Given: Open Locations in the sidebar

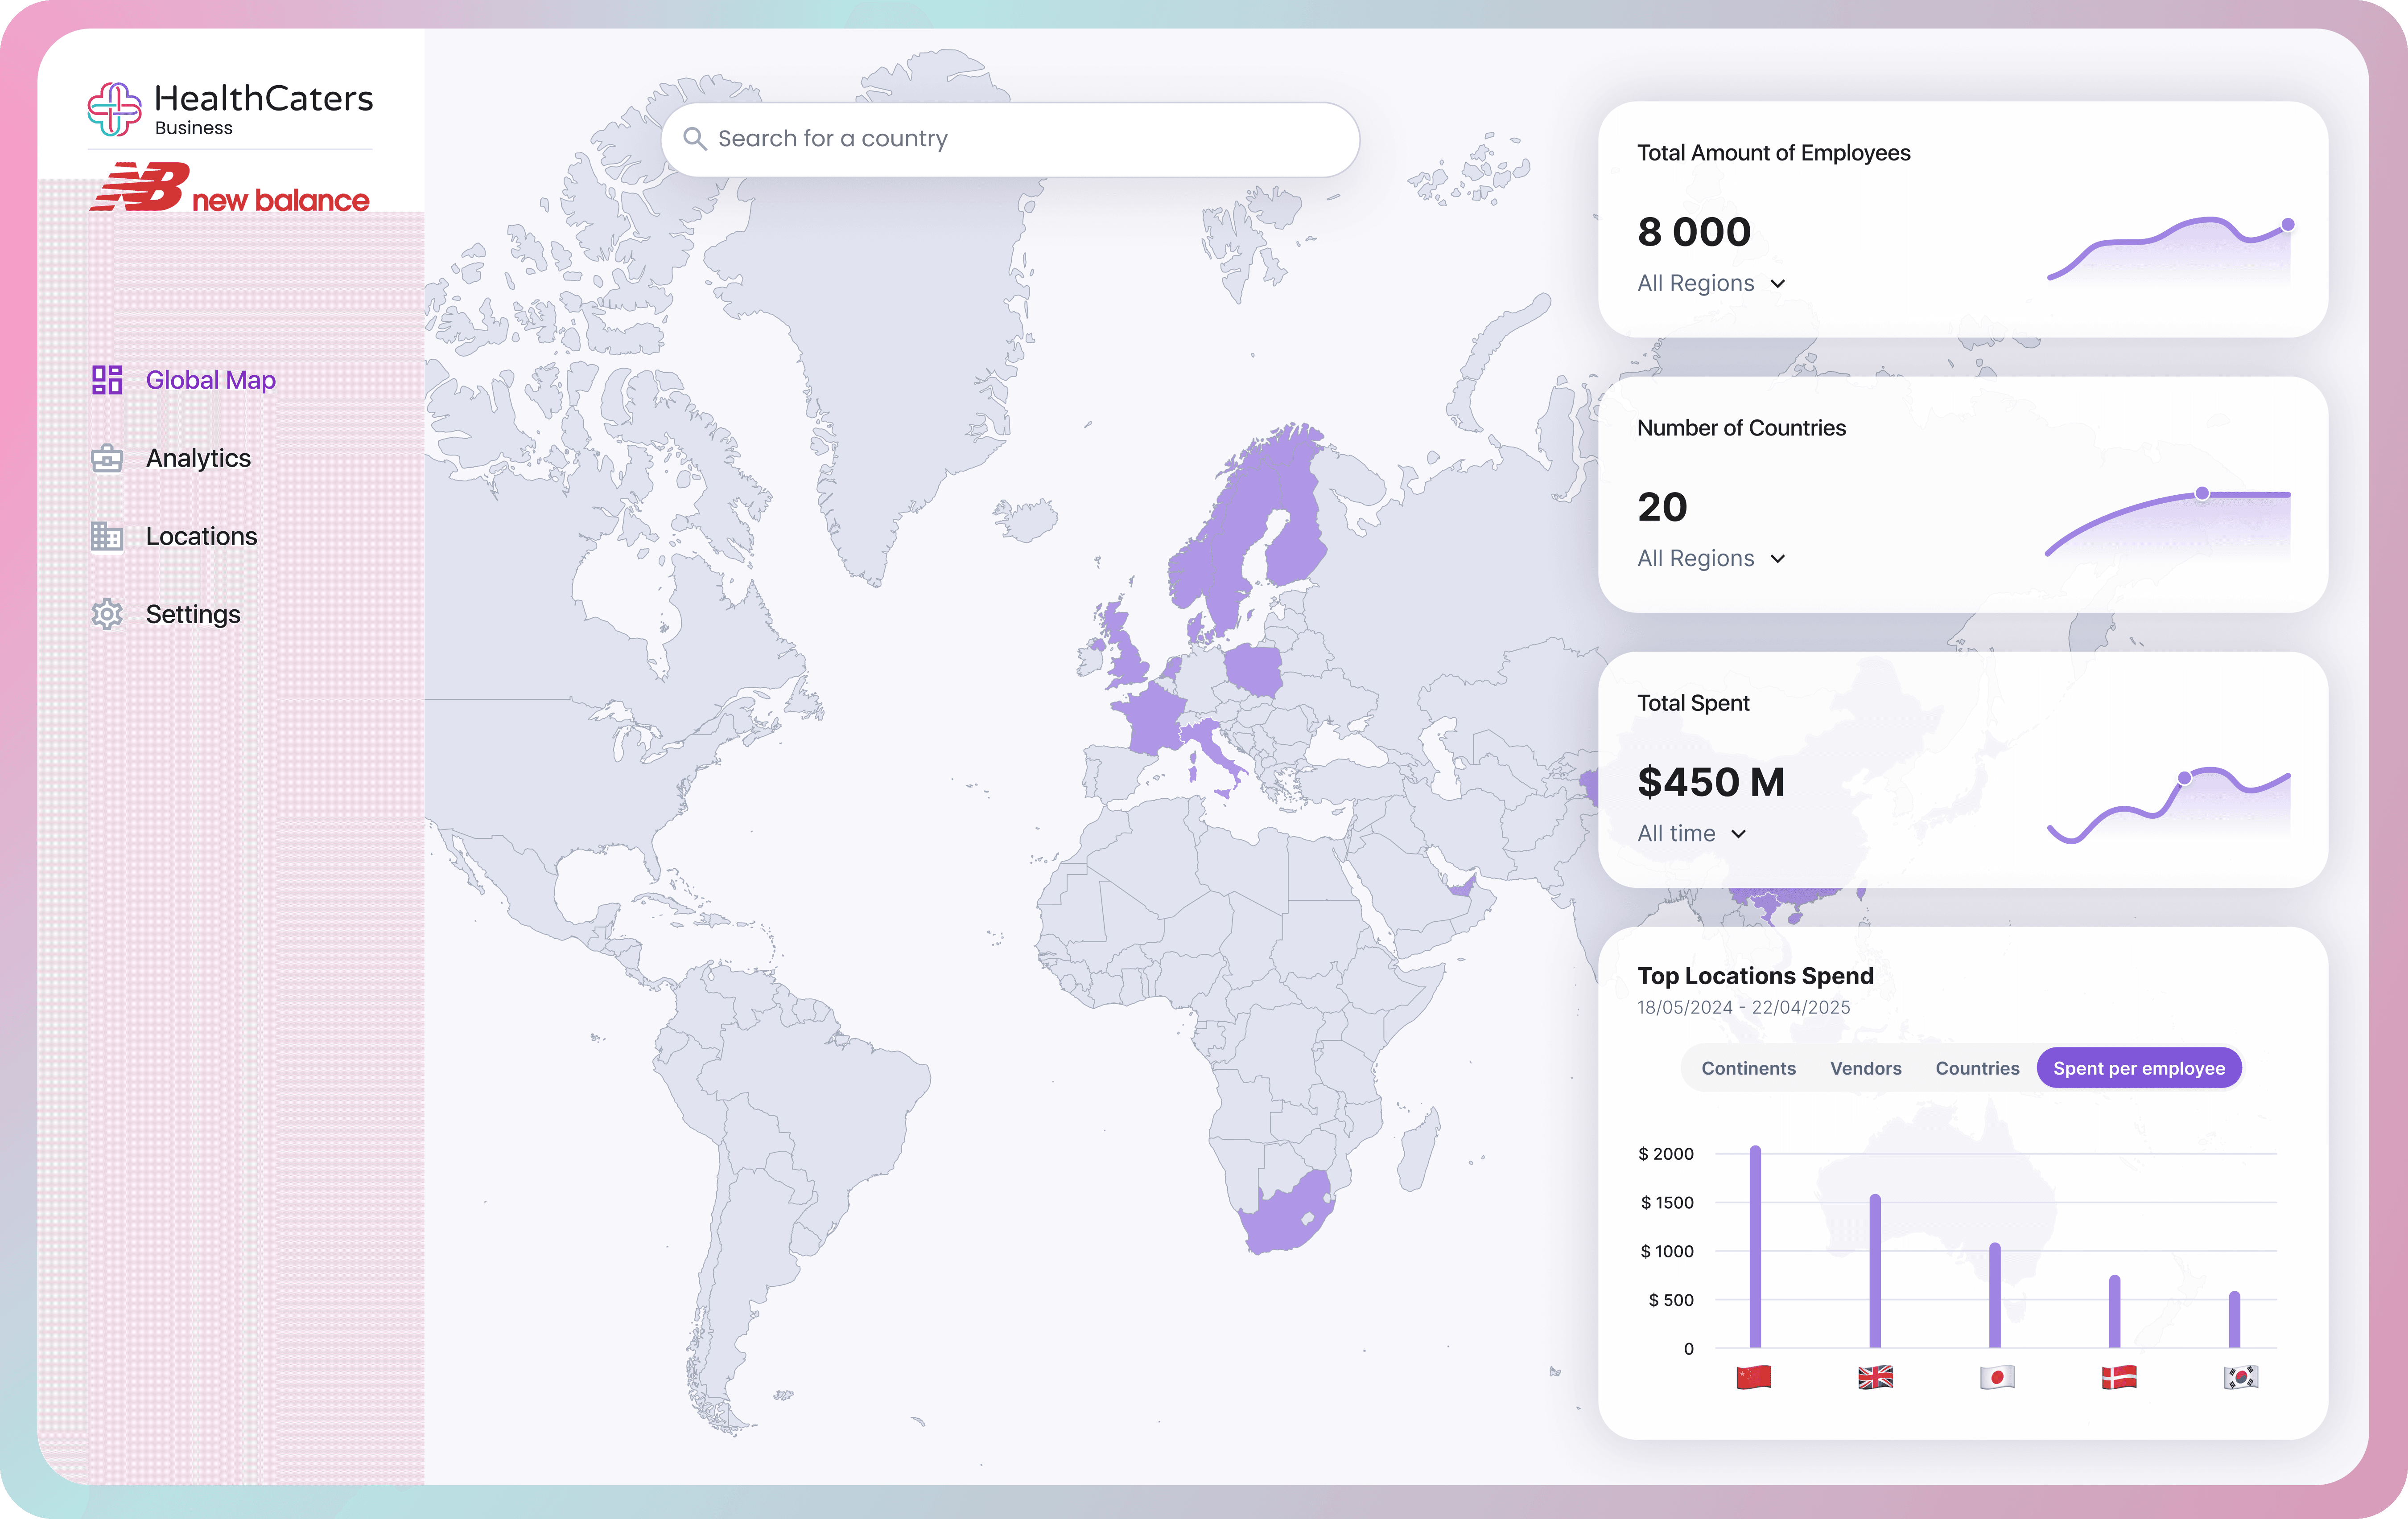Looking at the screenshot, I should (x=201, y=537).
